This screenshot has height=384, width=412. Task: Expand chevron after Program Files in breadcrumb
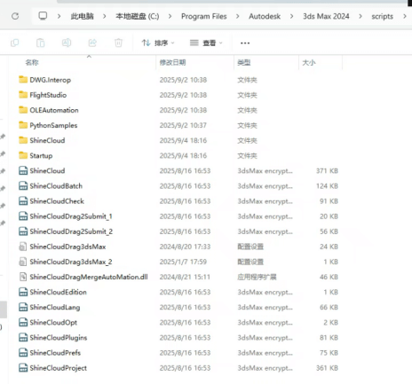click(237, 16)
